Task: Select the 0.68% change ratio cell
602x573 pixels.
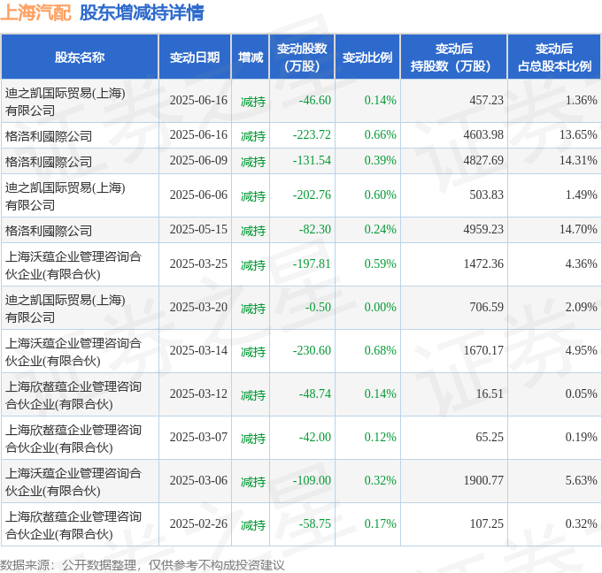Action: pos(380,350)
